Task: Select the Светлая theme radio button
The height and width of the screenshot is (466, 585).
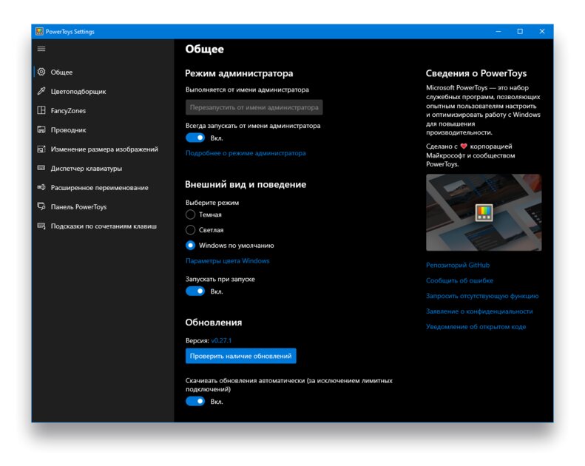Action: [x=190, y=230]
